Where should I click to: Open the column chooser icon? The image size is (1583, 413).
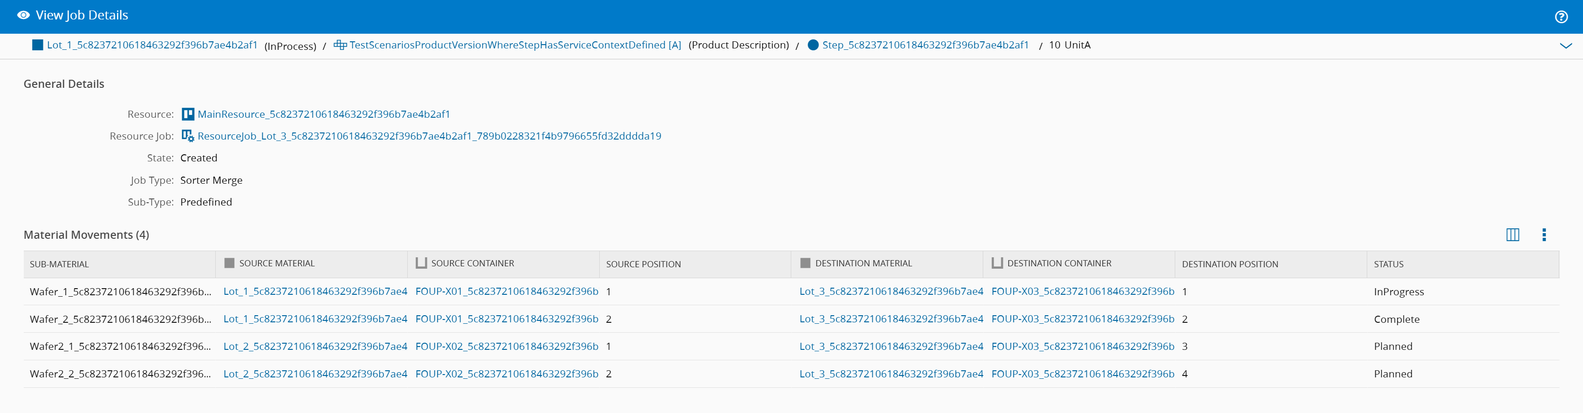coord(1512,235)
